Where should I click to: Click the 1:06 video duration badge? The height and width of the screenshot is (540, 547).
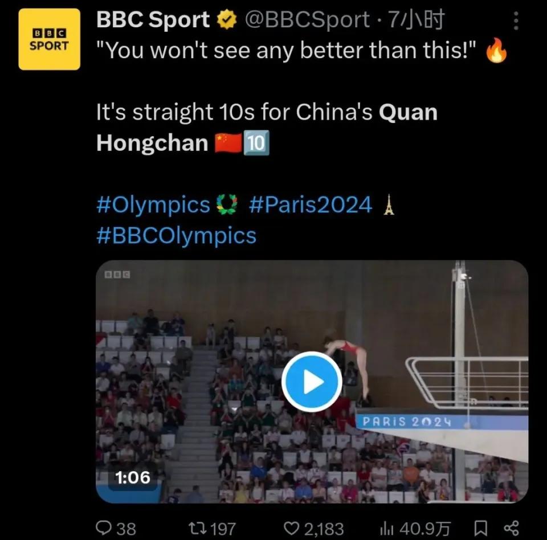tap(133, 477)
